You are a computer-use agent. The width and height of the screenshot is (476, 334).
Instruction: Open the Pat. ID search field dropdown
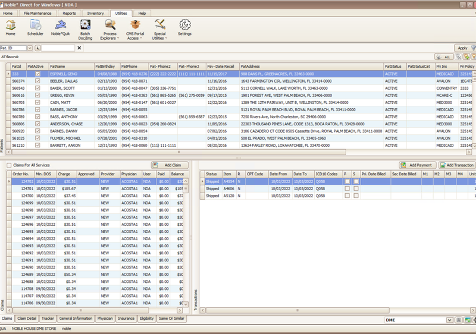(x=30, y=48)
